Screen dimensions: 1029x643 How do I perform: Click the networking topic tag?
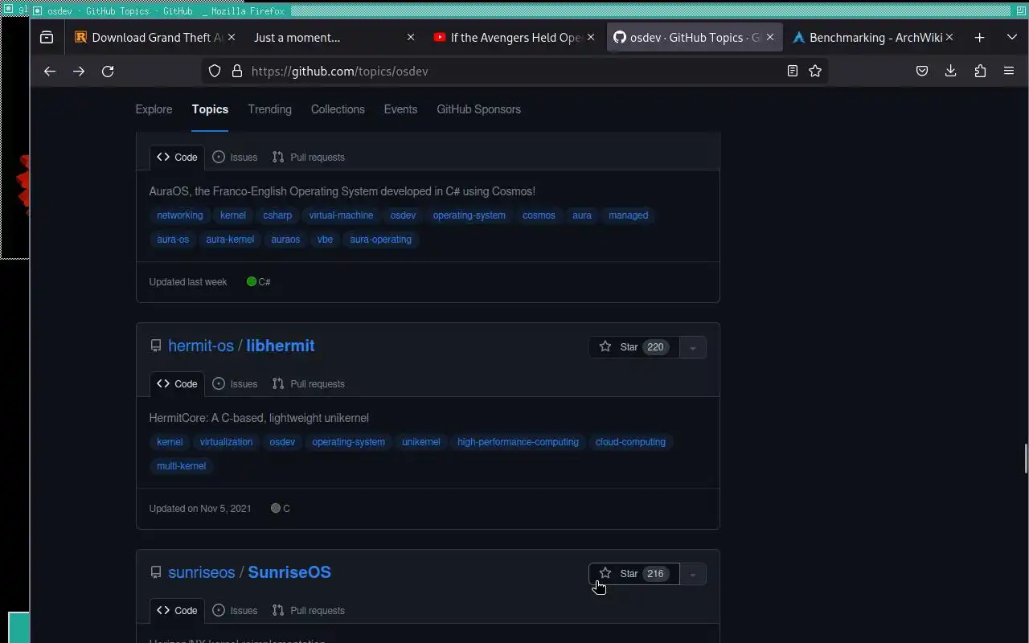[x=180, y=215]
